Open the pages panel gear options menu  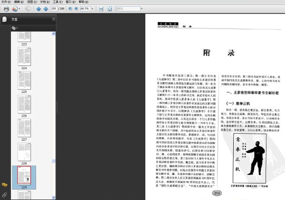pos(14,28)
